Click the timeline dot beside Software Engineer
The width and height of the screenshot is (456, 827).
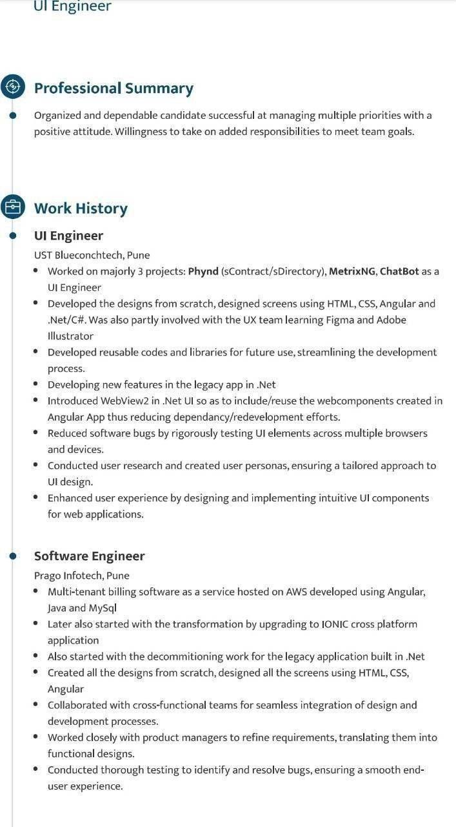12,556
